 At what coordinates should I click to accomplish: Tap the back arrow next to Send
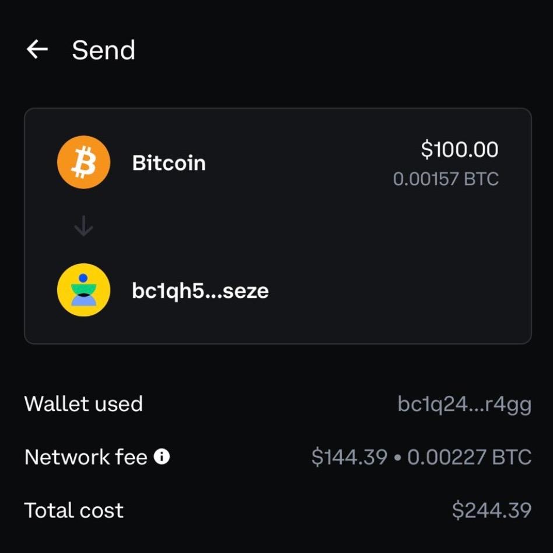37,50
